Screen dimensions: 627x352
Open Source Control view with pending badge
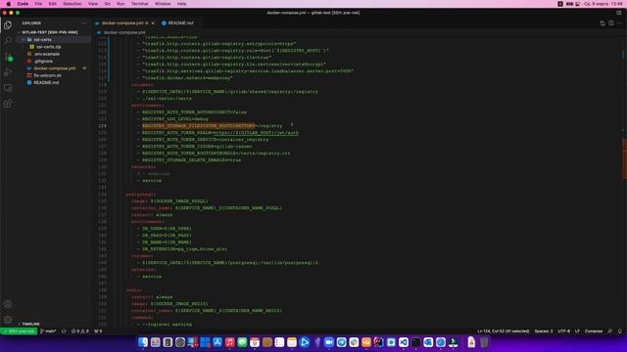click(8, 57)
